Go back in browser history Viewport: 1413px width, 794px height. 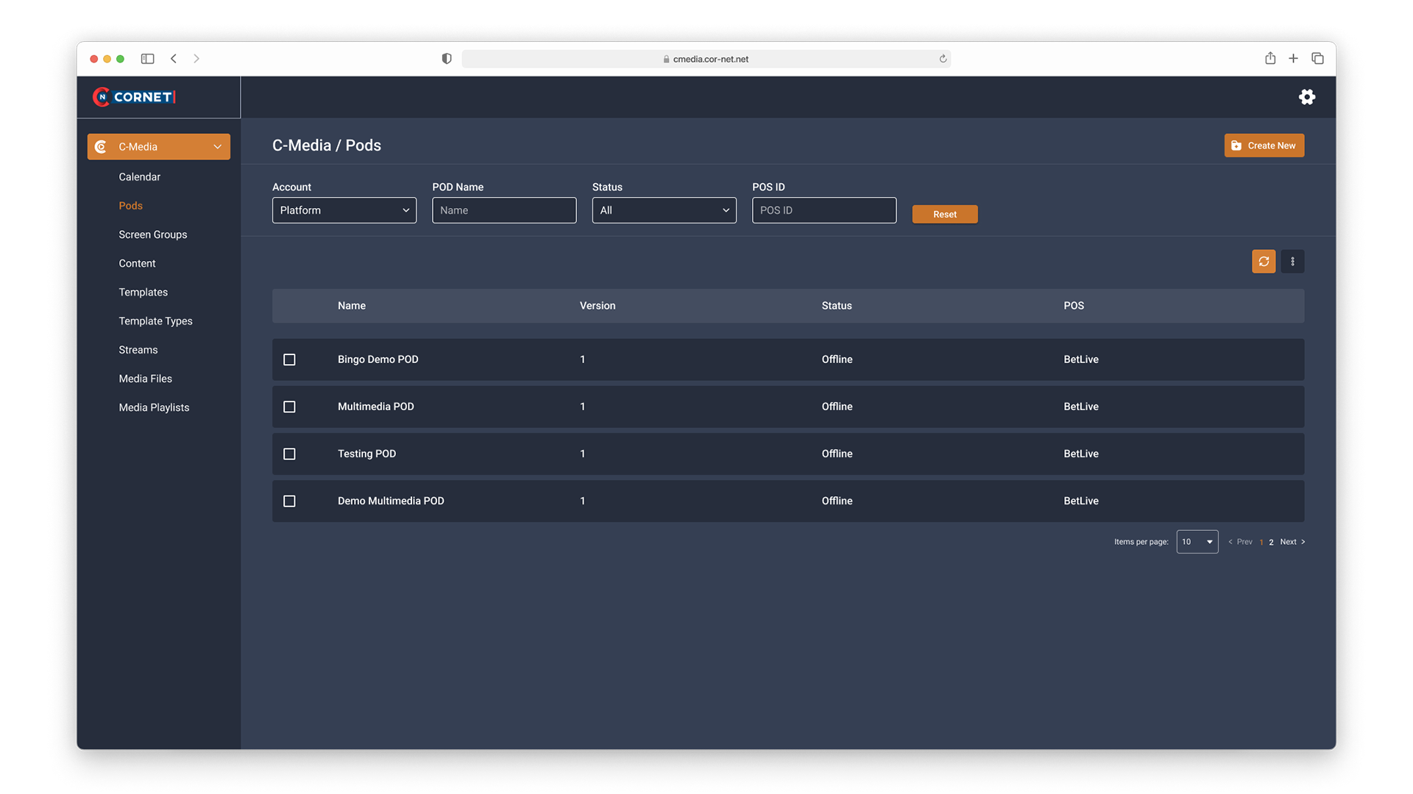click(174, 59)
